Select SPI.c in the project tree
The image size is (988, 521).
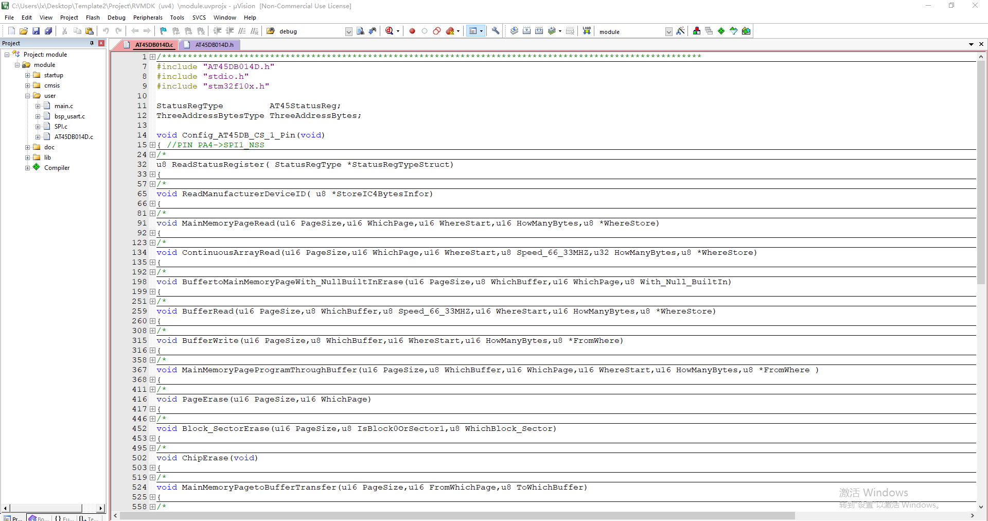click(61, 127)
